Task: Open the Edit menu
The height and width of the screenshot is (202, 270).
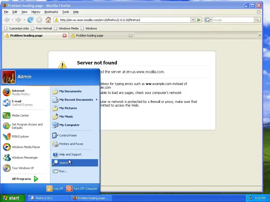Action: pyautogui.click(x=15, y=12)
